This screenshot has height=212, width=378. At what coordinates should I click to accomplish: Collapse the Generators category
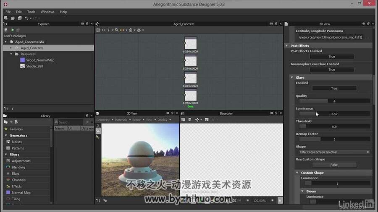[x=6, y=136]
